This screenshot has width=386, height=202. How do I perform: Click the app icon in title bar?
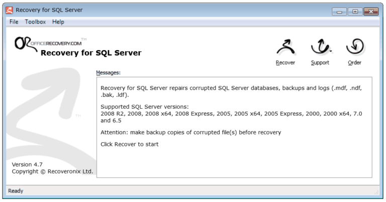coord(10,11)
